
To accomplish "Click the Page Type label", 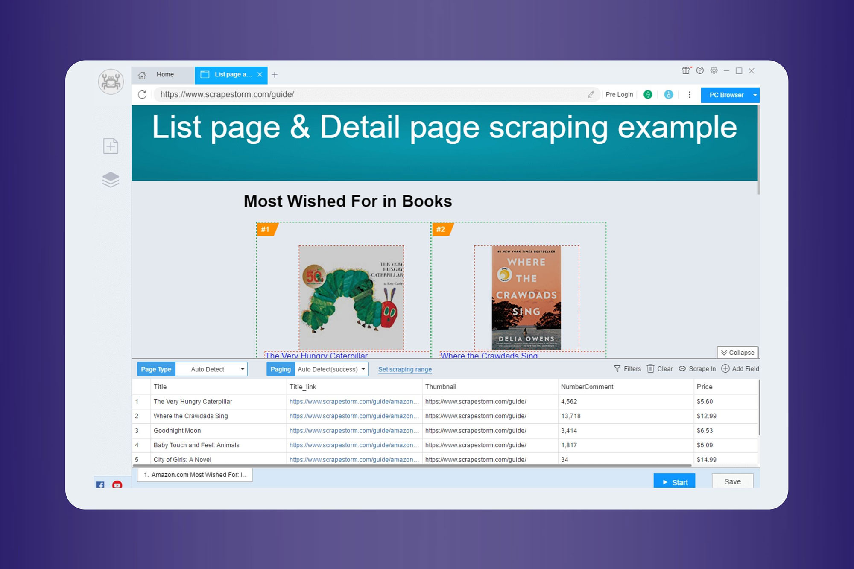I will (156, 369).
